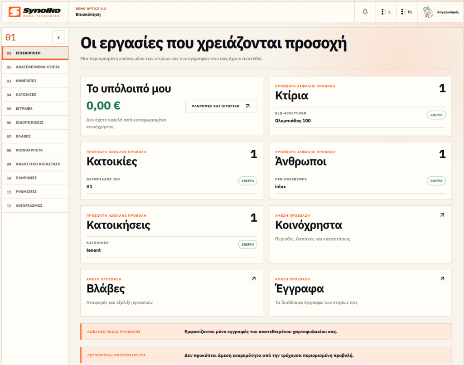464x365 pixels.
Task: Open ΕΙΔΟΠΟΙΗΣΕΙΣ in the sidebar
Action: pyautogui.click(x=35, y=122)
